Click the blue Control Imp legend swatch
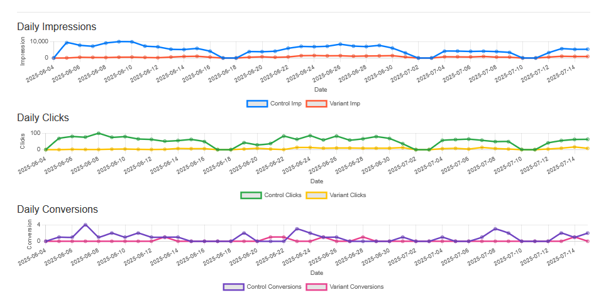The image size is (606, 295). [x=258, y=104]
